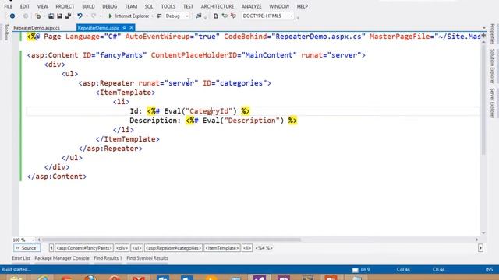This screenshot has width=499, height=280.
Task: Open the PROJECT menu
Action: click(65, 6)
